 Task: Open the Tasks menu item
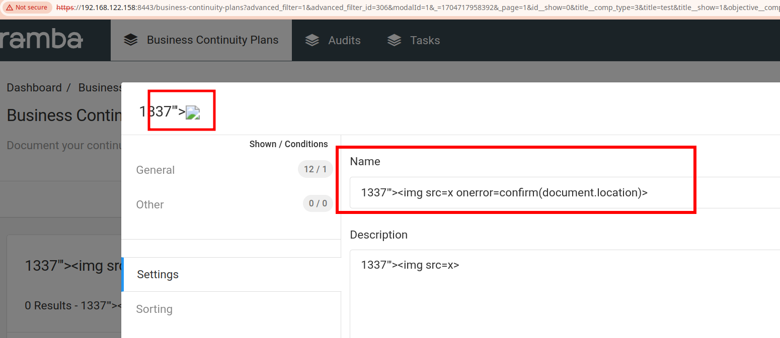(414, 40)
